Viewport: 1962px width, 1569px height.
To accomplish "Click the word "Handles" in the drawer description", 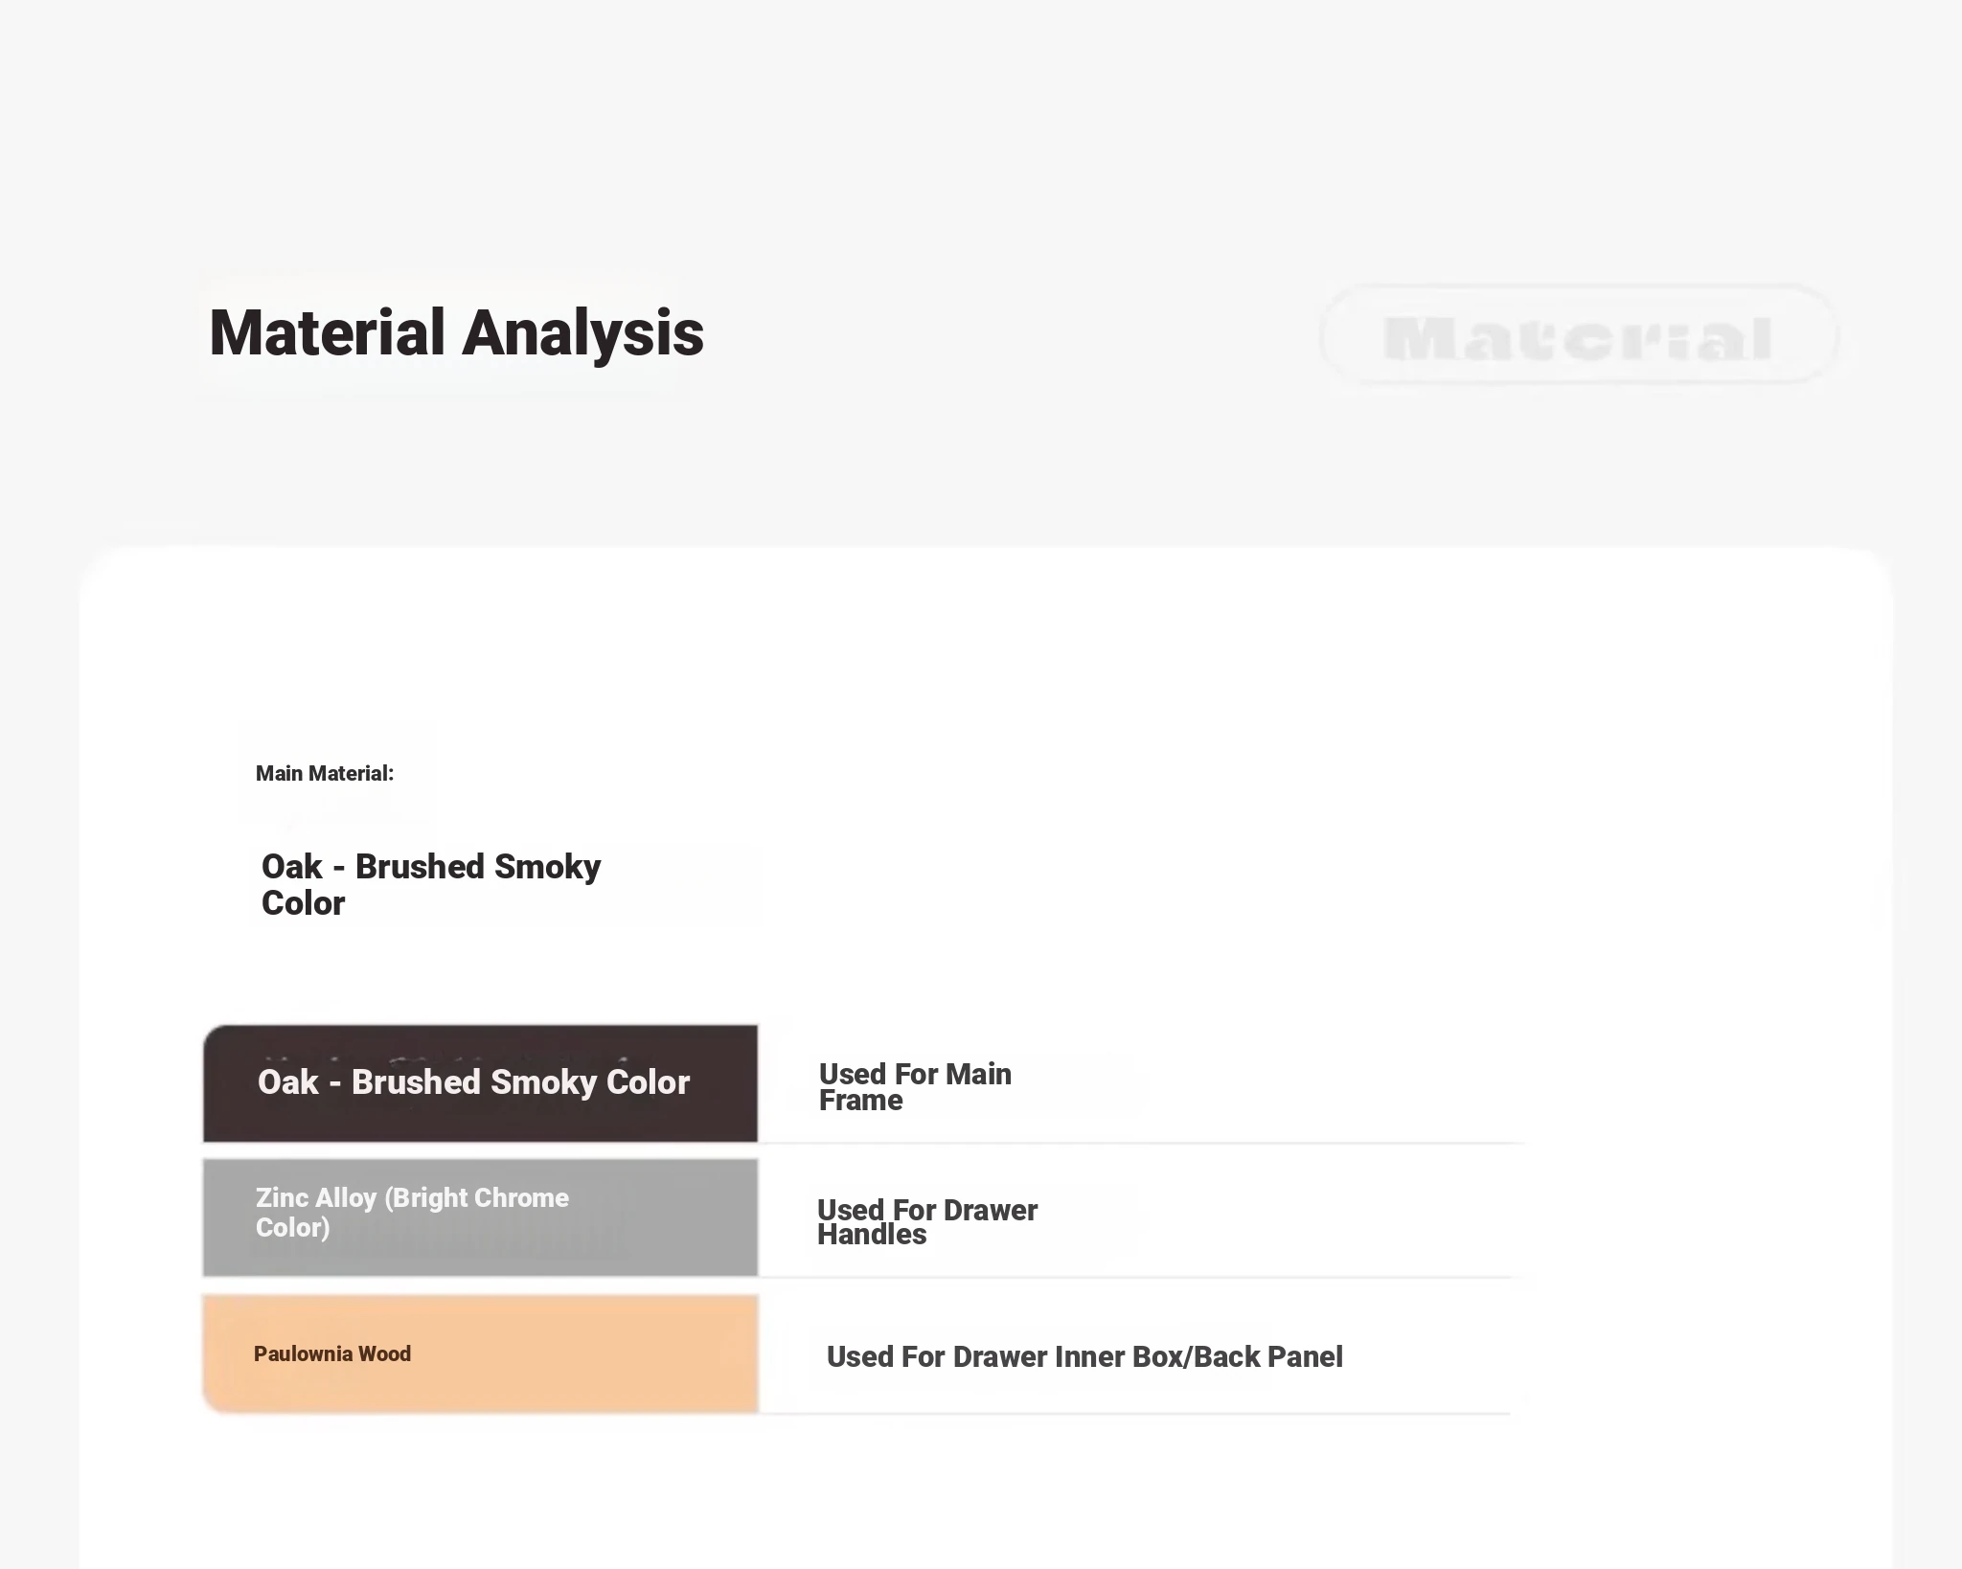I will click(871, 1235).
